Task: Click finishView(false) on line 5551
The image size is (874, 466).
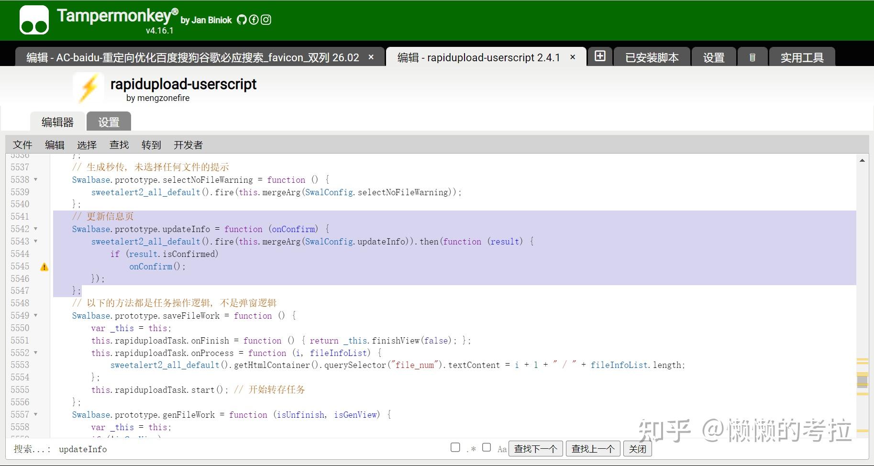Action: (412, 341)
